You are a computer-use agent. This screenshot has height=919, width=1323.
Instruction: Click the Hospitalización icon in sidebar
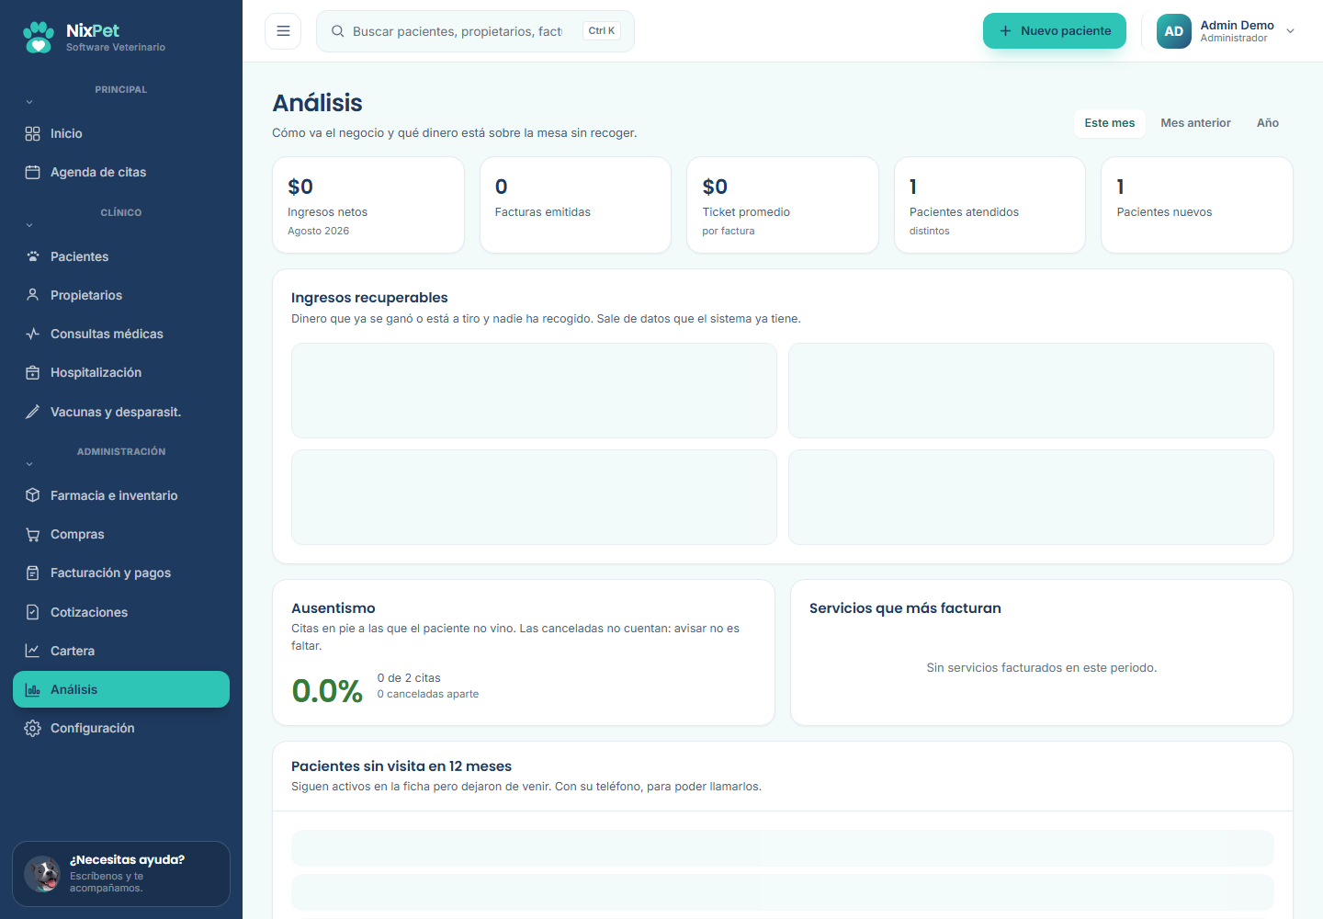(x=32, y=372)
